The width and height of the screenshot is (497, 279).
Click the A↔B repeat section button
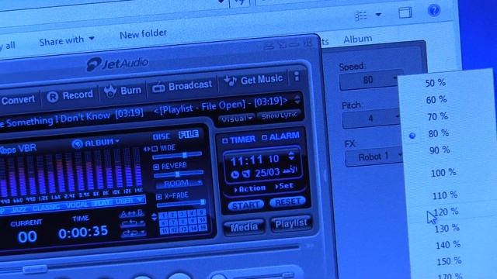[x=131, y=213]
